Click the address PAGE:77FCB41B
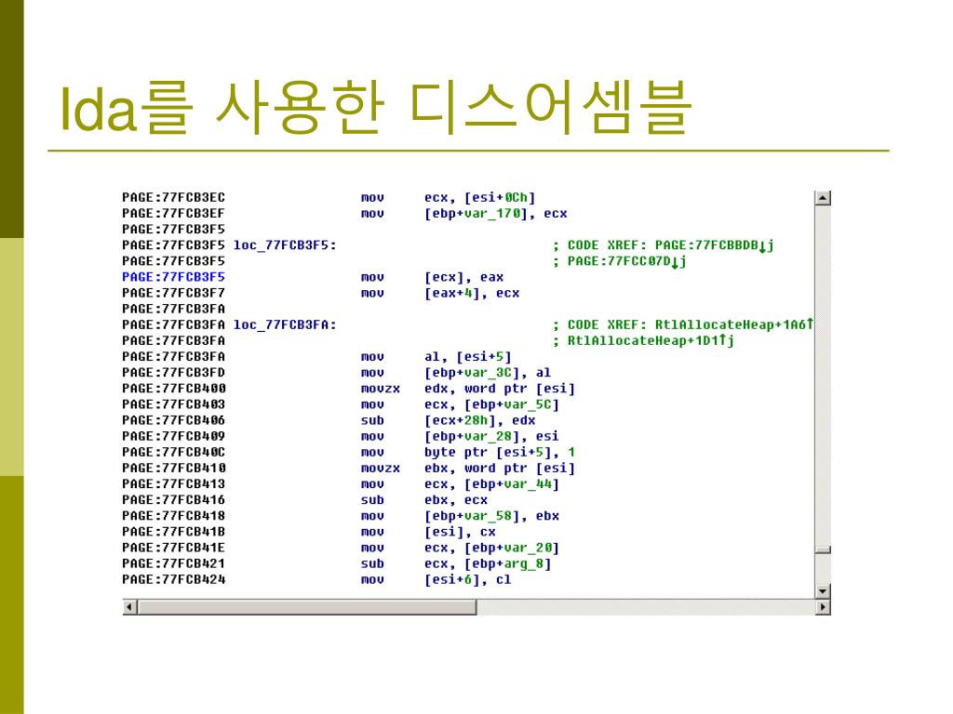The width and height of the screenshot is (953, 714). tap(173, 531)
